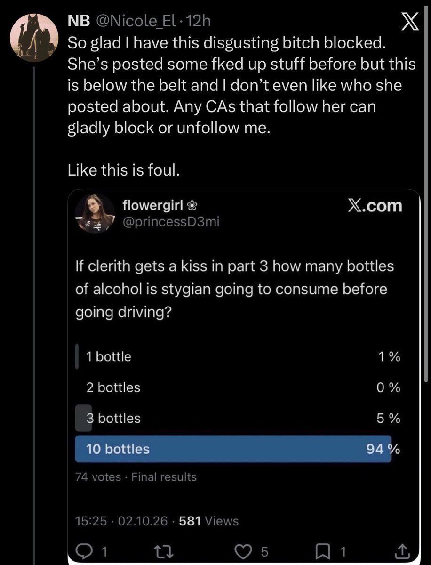431x565 pixels.
Task: Click the reply speech bubble icon
Action: 84,549
